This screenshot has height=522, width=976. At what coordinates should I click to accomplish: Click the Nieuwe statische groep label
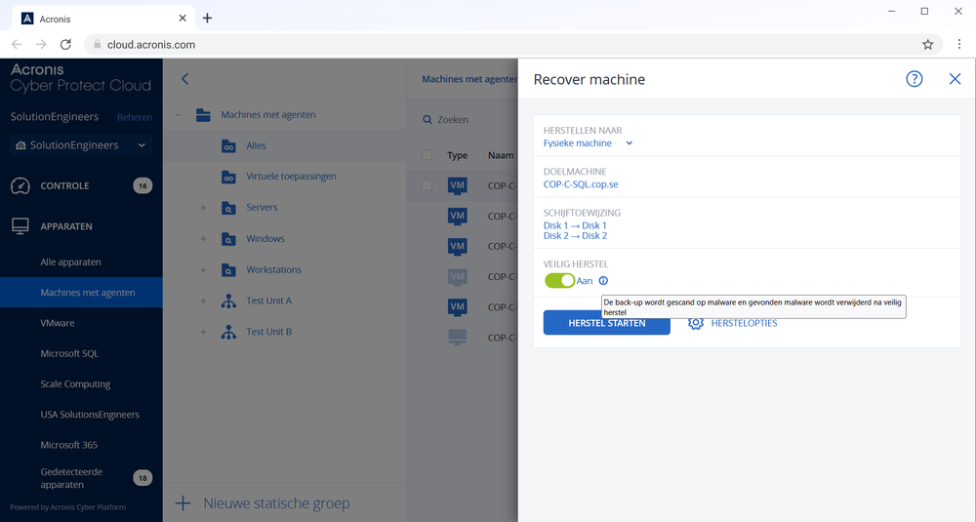point(276,502)
